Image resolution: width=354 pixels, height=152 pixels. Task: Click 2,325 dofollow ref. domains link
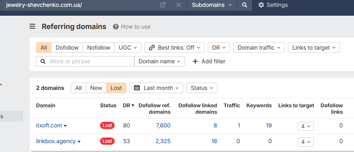(x=163, y=141)
